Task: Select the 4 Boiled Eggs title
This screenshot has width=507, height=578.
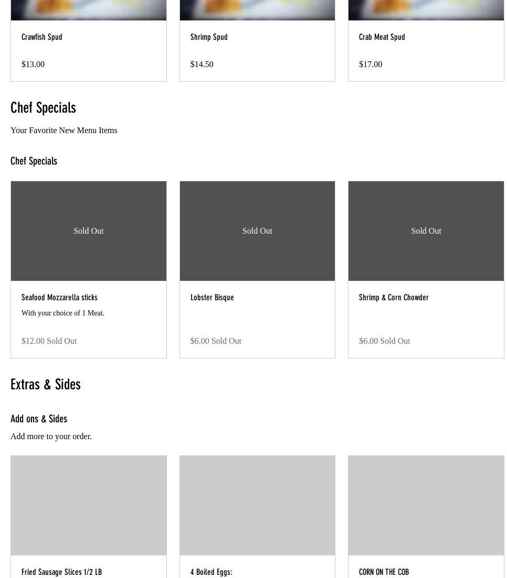Action: pos(211,572)
